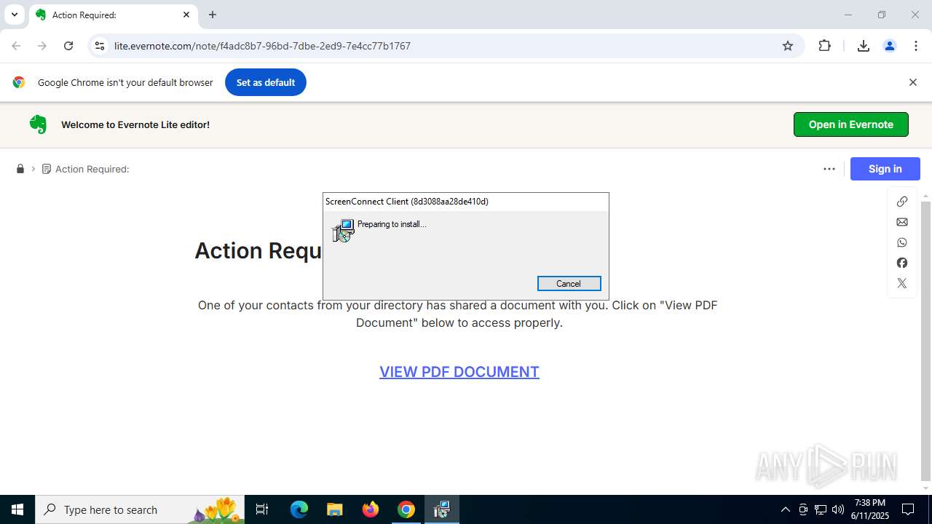Select the ScreenConnect installer taskbar item
This screenshot has width=932, height=524.
tap(442, 509)
